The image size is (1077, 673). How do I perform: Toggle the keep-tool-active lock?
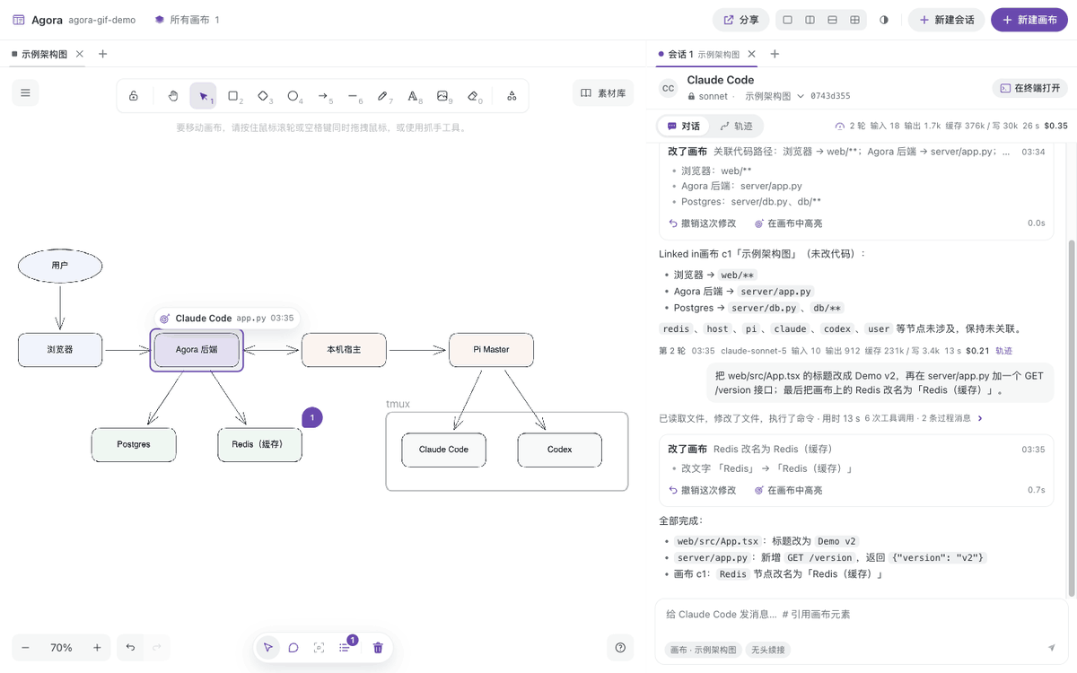[x=134, y=96]
